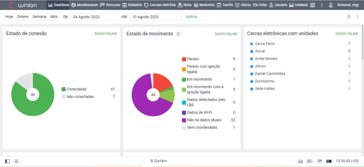Screen dimensions: 364x167
Task: Open the messages envelope icon in bottom bar
Action: [x=310, y=161]
